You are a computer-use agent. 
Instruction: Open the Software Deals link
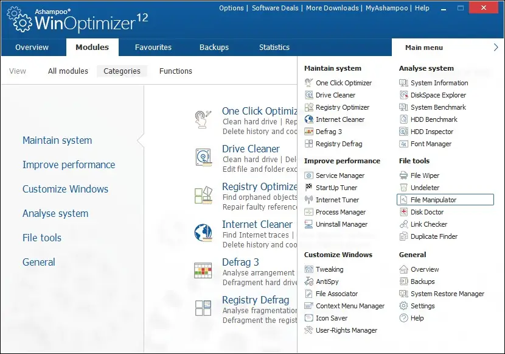click(x=275, y=8)
